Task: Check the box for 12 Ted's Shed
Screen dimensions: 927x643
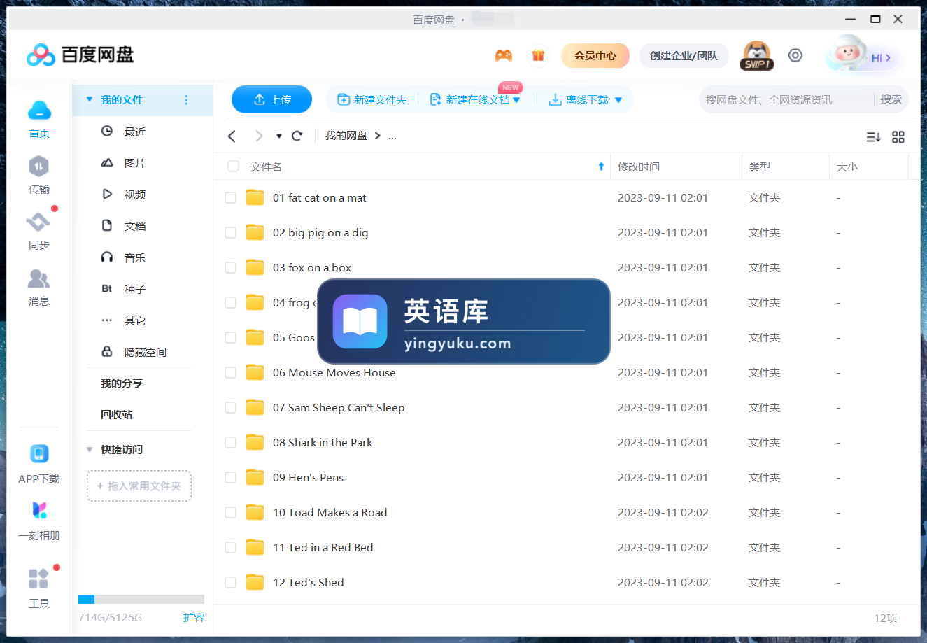Action: (230, 583)
